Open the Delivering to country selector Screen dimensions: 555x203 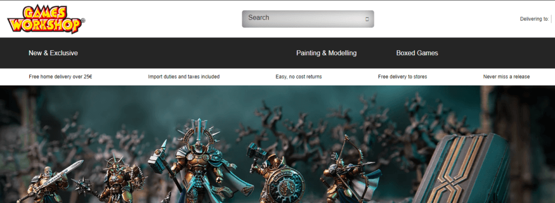534,19
